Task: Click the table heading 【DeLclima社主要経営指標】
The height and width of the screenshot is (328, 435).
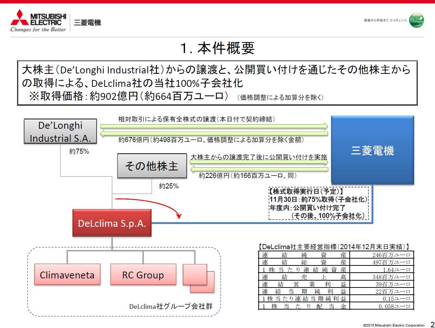Action: pyautogui.click(x=334, y=247)
